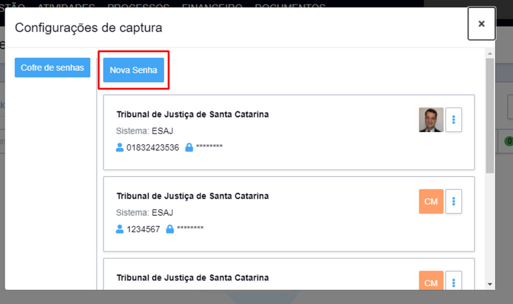Click the Nova Senha button
Screen dimensions: 513x304
(x=133, y=70)
